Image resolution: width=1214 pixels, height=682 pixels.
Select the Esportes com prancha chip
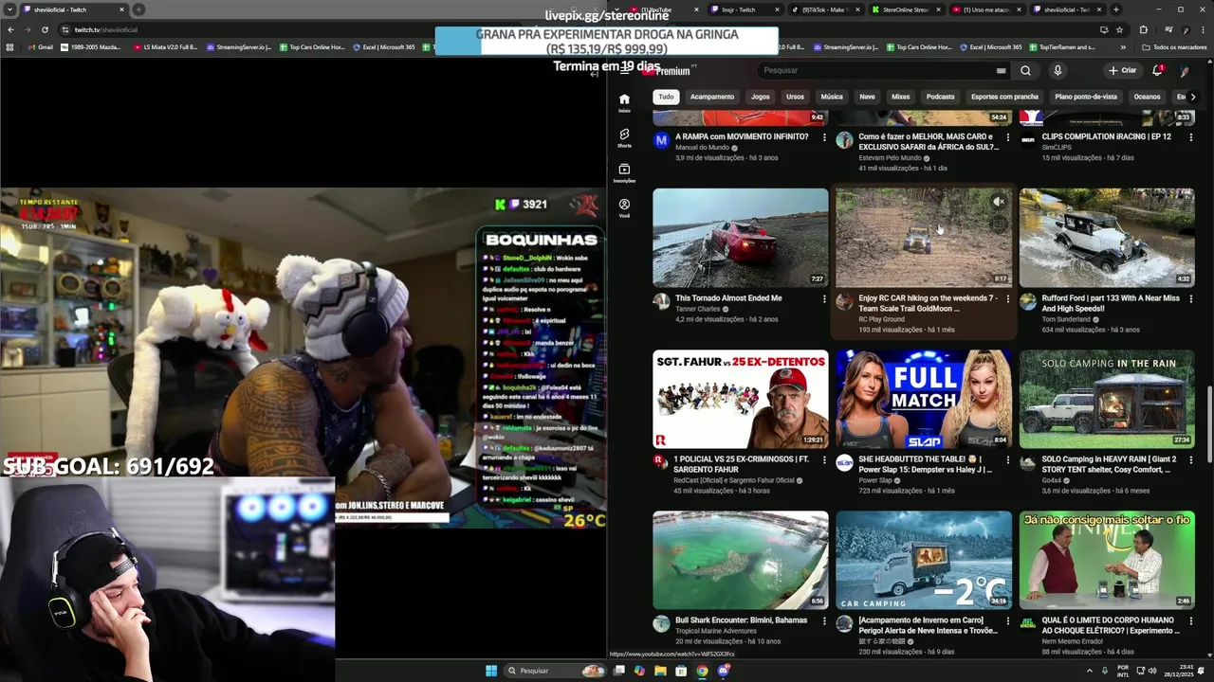point(1004,97)
